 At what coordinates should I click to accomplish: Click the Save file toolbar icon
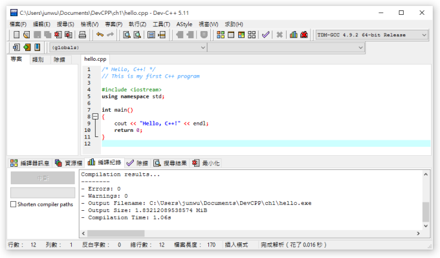click(37, 35)
